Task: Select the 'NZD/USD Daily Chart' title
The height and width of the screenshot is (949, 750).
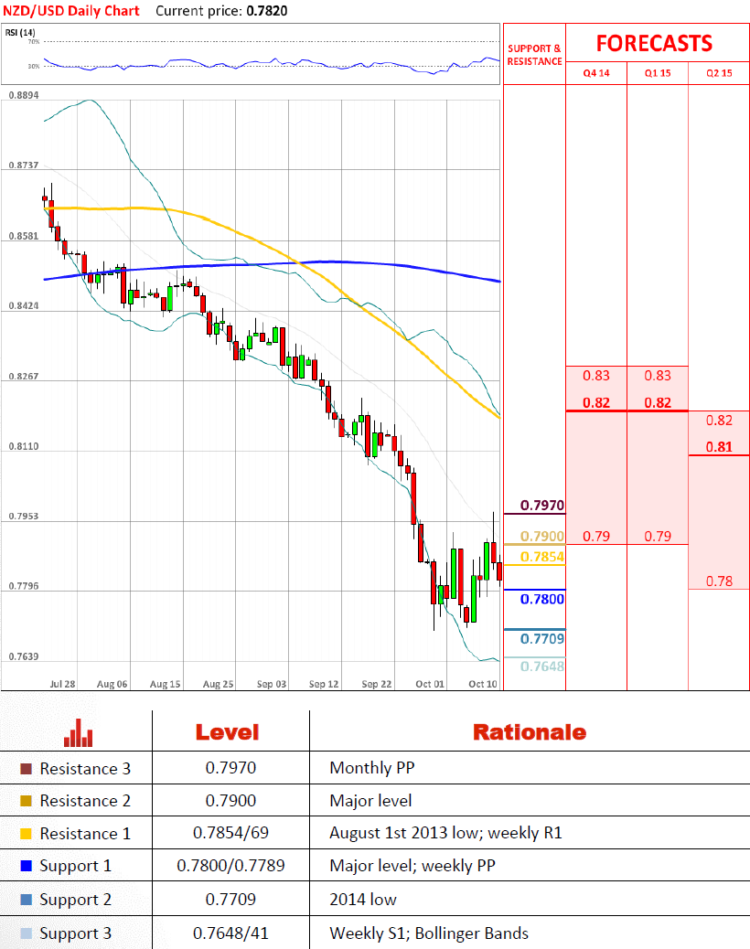Action: click(71, 11)
